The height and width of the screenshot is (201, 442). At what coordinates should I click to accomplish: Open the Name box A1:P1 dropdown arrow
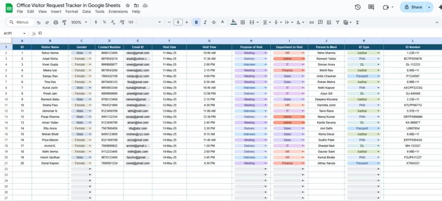pyautogui.click(x=24, y=33)
